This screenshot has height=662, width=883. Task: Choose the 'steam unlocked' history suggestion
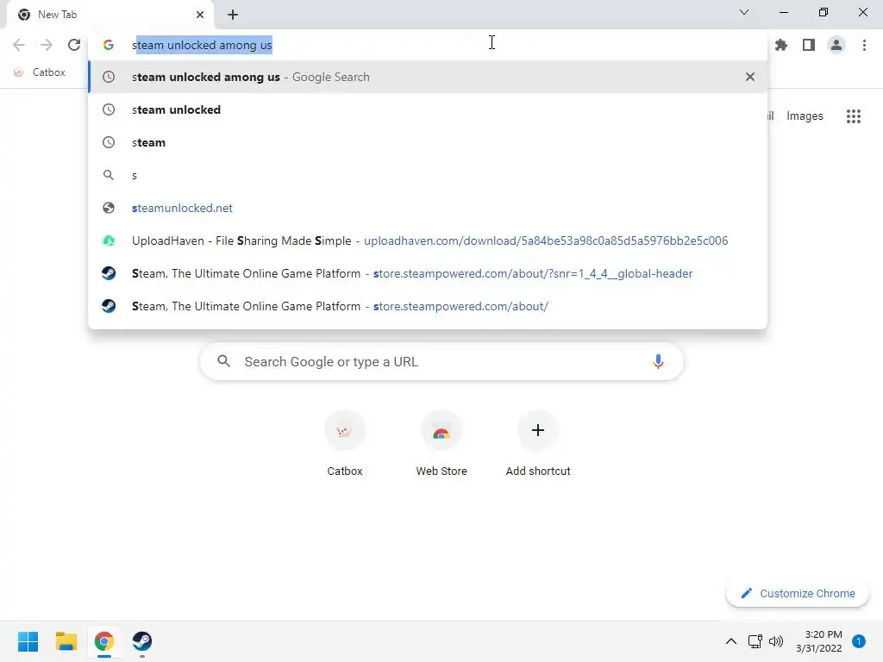(x=428, y=109)
